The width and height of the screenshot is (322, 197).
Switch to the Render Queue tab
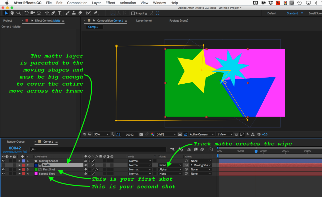point(16,142)
